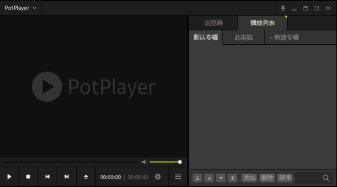
Task: Open the 排序 sort menu
Action: [285, 178]
